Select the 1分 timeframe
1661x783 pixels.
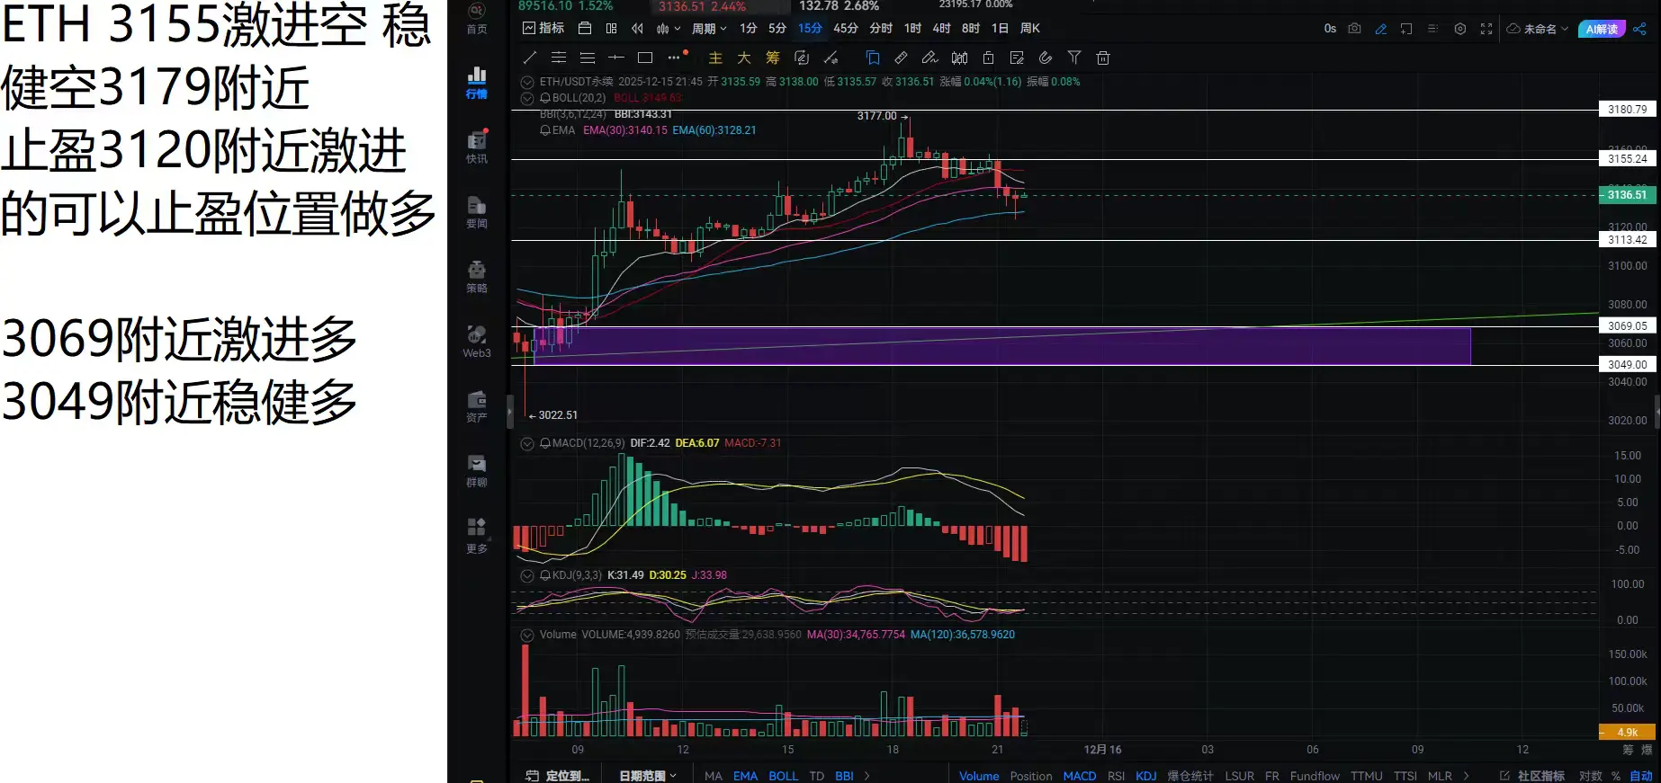[749, 29]
